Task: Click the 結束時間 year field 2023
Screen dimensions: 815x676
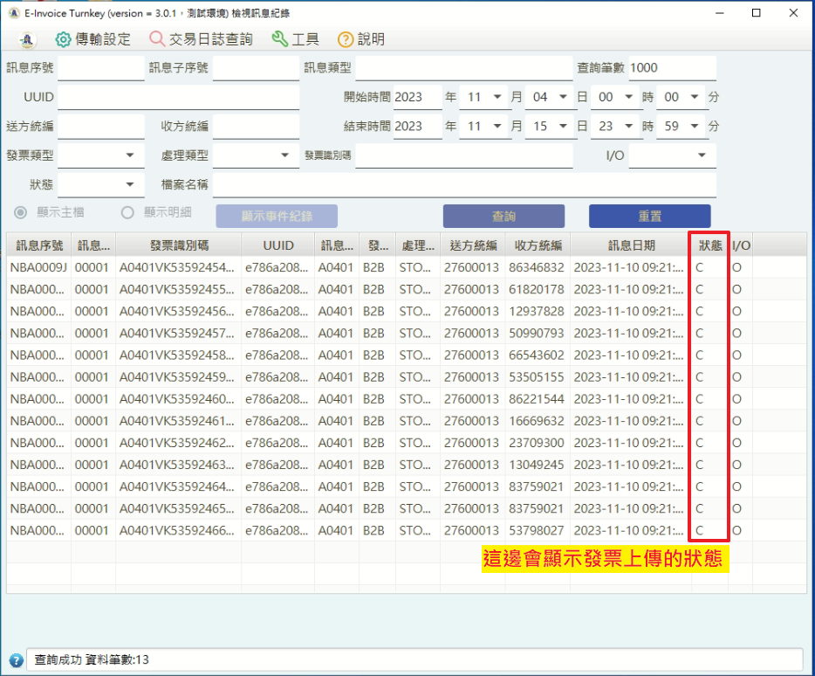Action: point(417,127)
